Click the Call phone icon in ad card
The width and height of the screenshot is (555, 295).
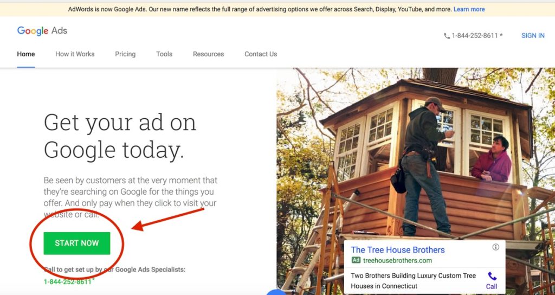click(492, 276)
